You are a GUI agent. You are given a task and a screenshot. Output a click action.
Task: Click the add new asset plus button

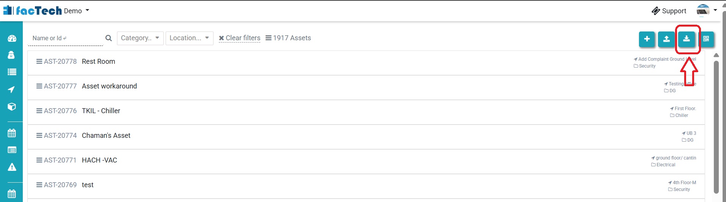pos(647,39)
